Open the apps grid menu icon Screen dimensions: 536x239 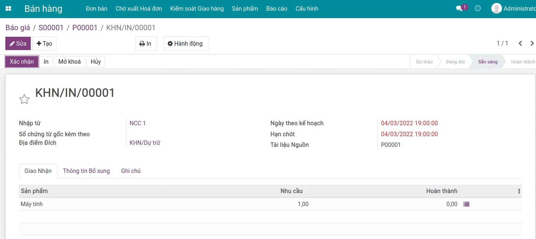(8, 9)
